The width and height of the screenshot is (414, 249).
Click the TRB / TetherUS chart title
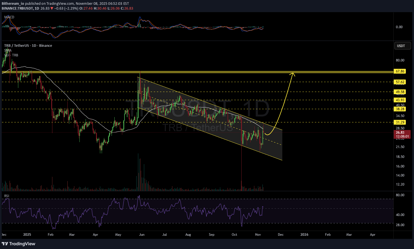click(28, 46)
